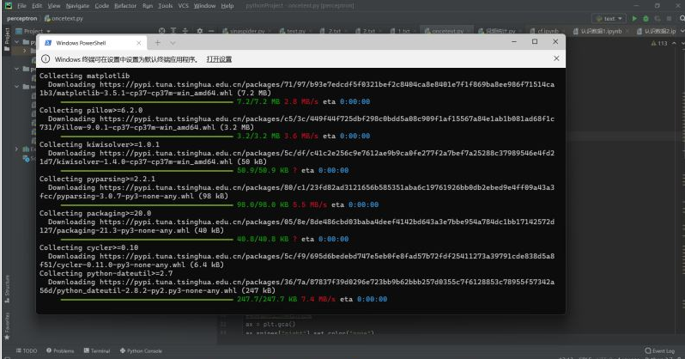Open Project panel settings gear

[200, 31]
